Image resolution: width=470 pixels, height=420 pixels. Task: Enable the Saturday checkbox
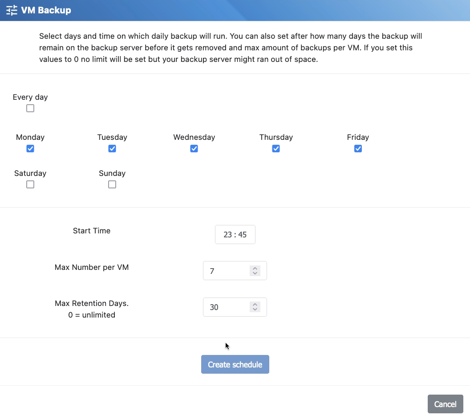click(30, 184)
